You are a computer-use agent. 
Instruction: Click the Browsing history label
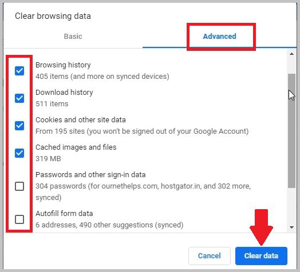pyautogui.click(x=63, y=65)
